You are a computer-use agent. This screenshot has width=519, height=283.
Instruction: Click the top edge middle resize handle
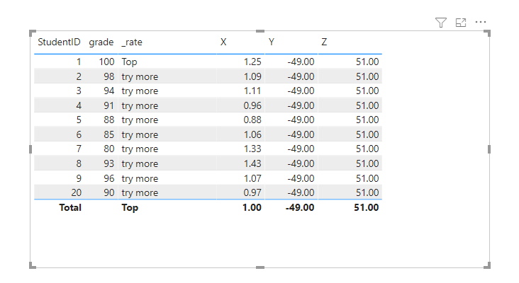coord(260,31)
